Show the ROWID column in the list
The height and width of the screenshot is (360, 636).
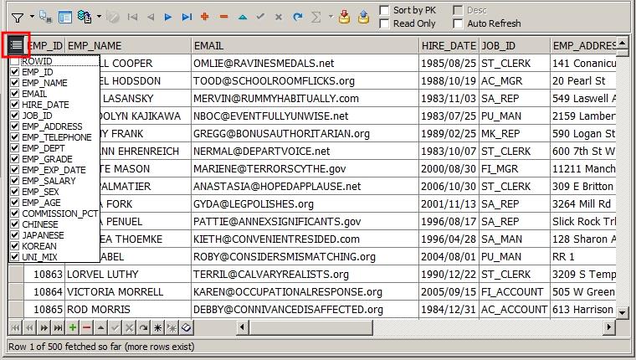click(x=15, y=62)
